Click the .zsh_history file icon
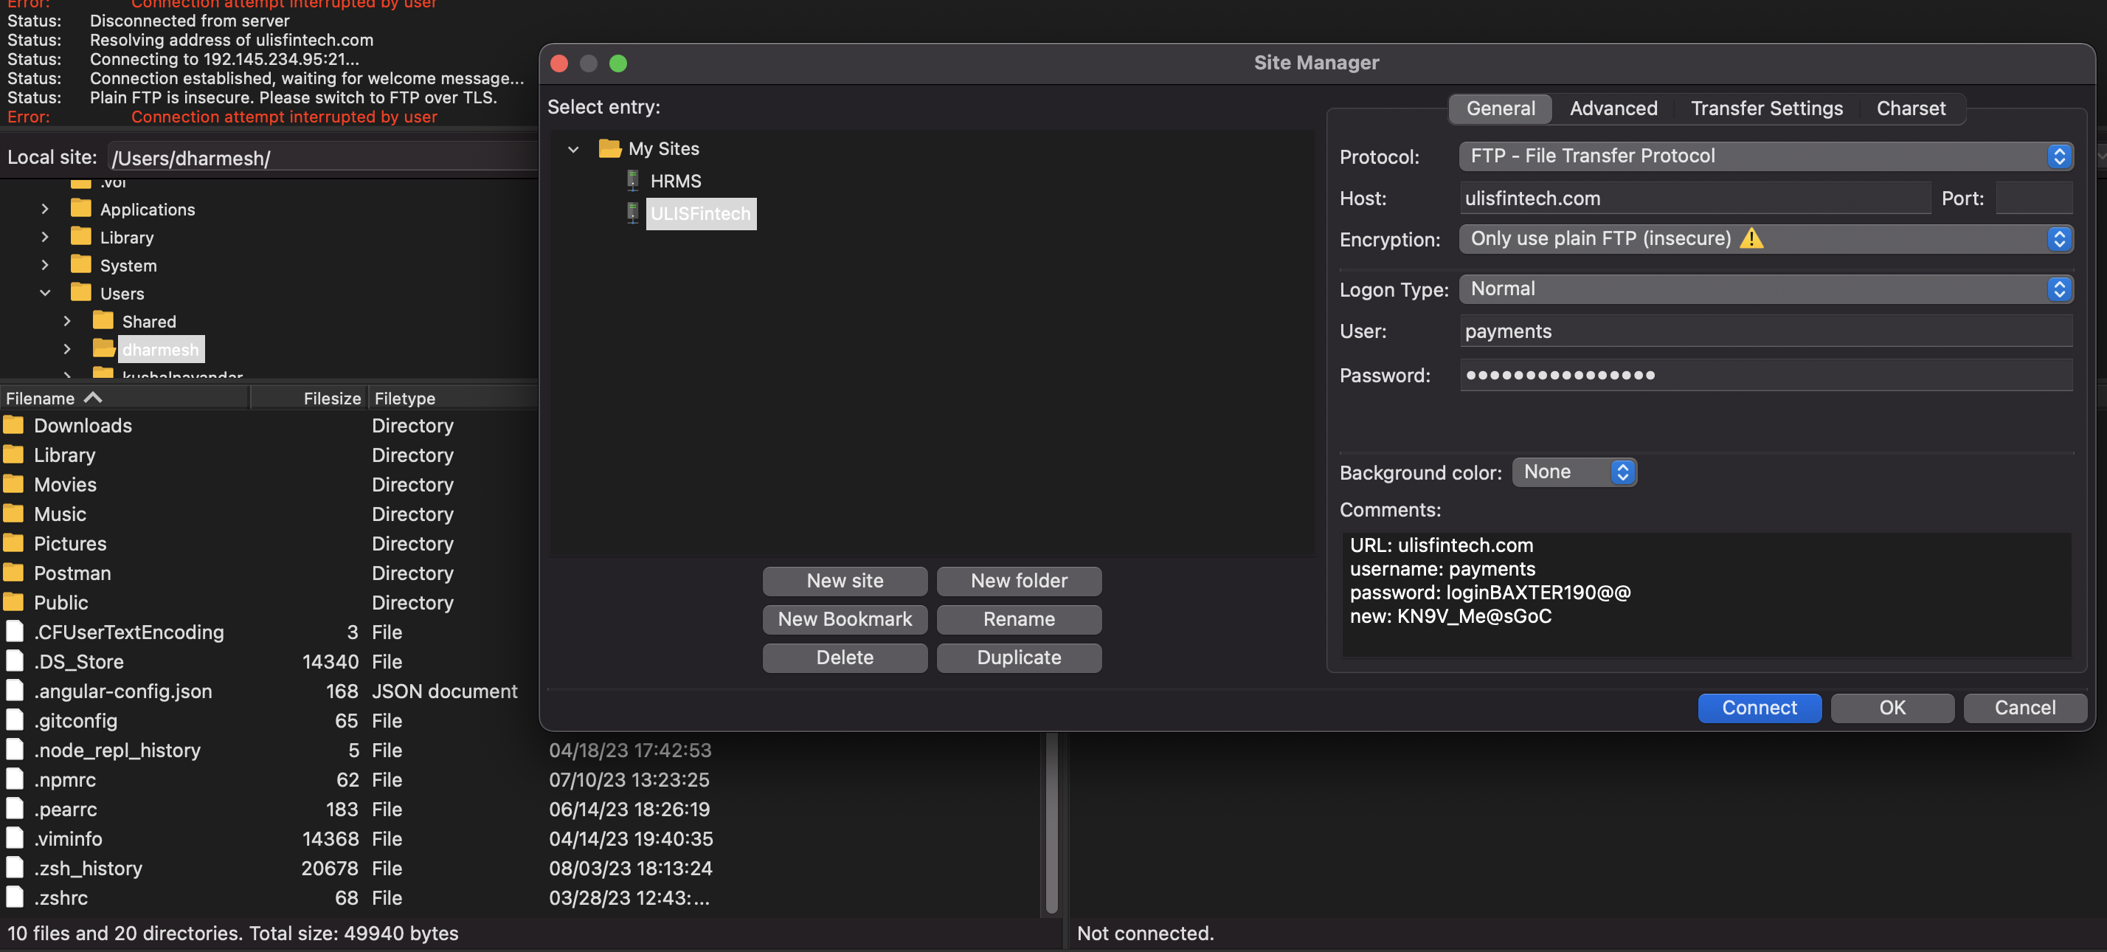This screenshot has width=2107, height=952. pyautogui.click(x=15, y=867)
